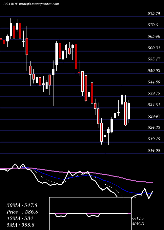The height and width of the screenshot is (230, 164).
Task: Click the 'Price : 536.8' reading
Action: tap(22, 212)
